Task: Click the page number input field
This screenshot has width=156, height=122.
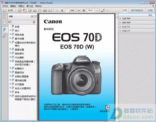Action: [x=67, y=10]
